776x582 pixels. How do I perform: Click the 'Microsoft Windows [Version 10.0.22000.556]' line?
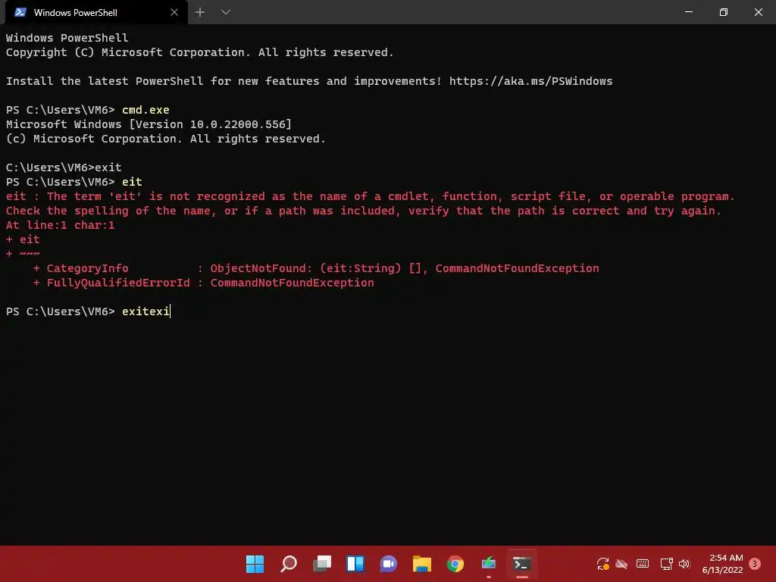click(x=149, y=124)
